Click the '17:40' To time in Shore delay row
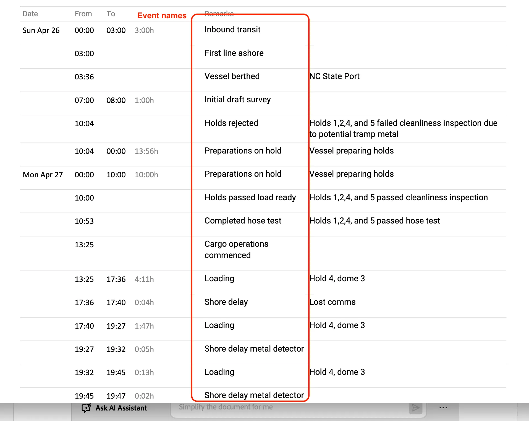 click(x=116, y=303)
